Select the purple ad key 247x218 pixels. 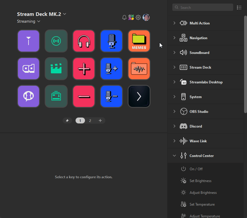(29, 69)
